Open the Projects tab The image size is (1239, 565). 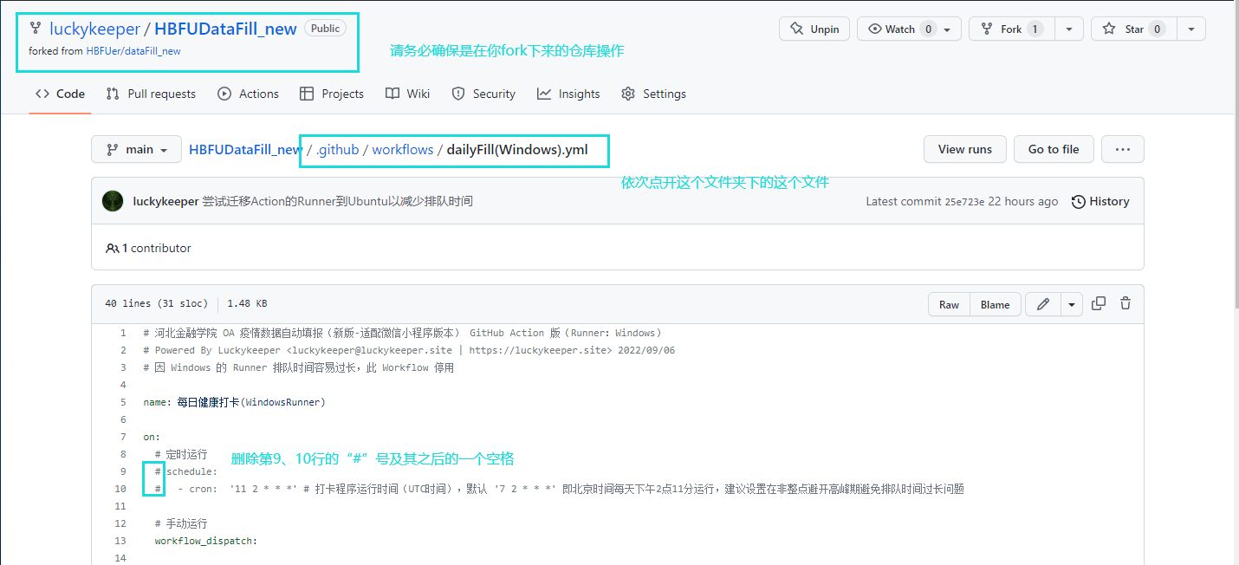pos(332,94)
